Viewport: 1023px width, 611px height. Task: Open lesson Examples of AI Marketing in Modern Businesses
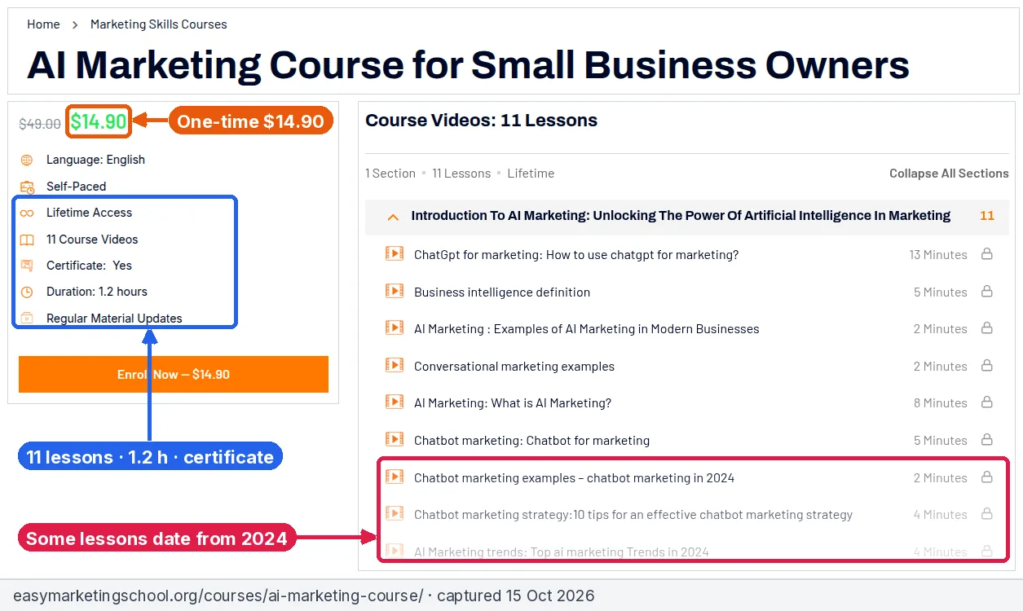pos(587,329)
